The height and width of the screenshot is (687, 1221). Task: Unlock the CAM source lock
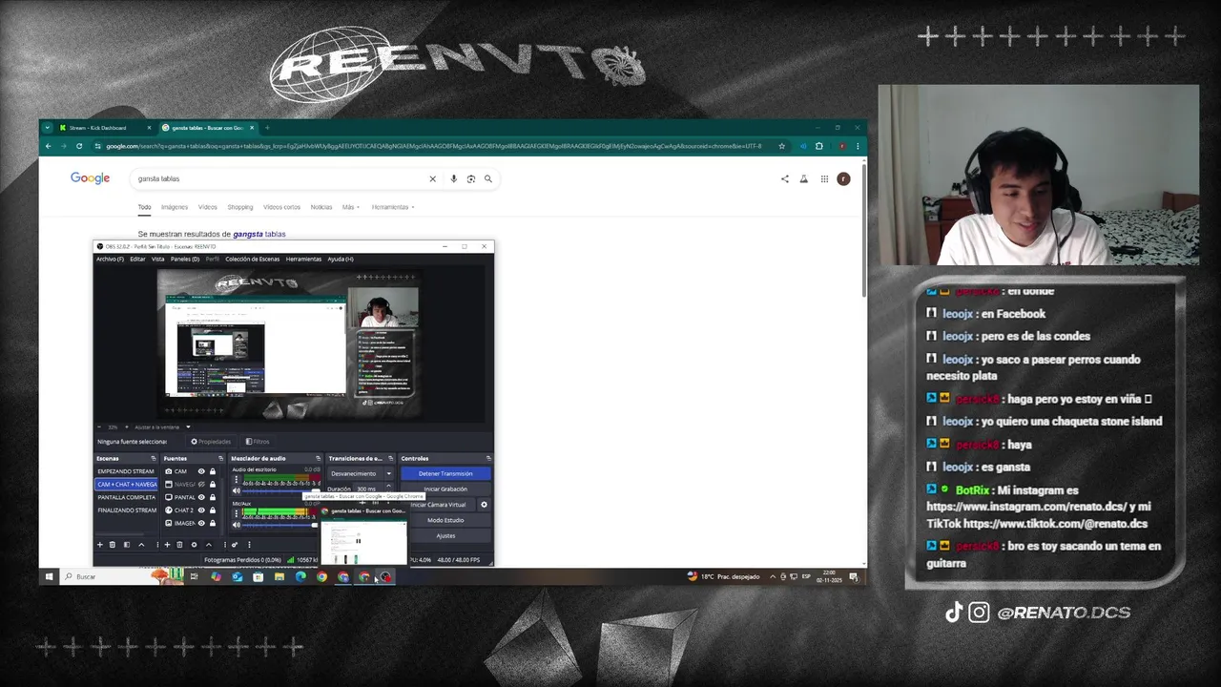[213, 471]
